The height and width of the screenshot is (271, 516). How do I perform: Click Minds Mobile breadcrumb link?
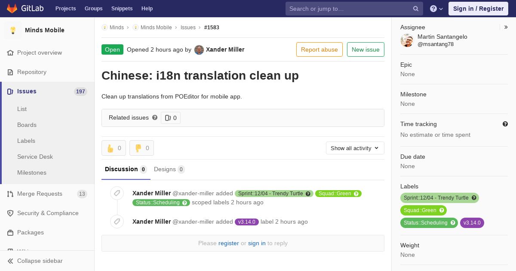coord(156,27)
